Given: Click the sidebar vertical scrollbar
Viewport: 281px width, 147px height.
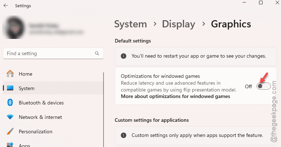Looking at the screenshot, I should coord(104,108).
